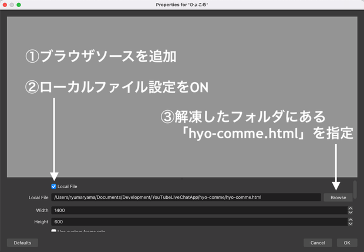
Task: Increase Width with the up arrow
Action: pos(350,209)
